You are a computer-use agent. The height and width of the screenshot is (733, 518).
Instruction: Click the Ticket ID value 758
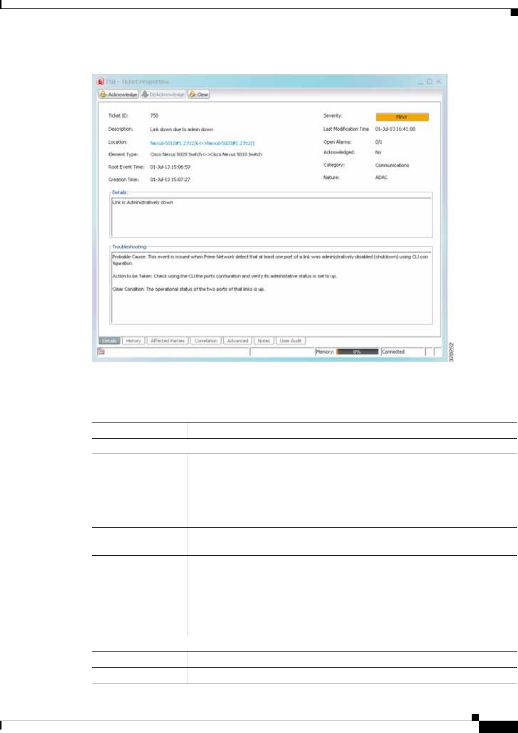[154, 116]
